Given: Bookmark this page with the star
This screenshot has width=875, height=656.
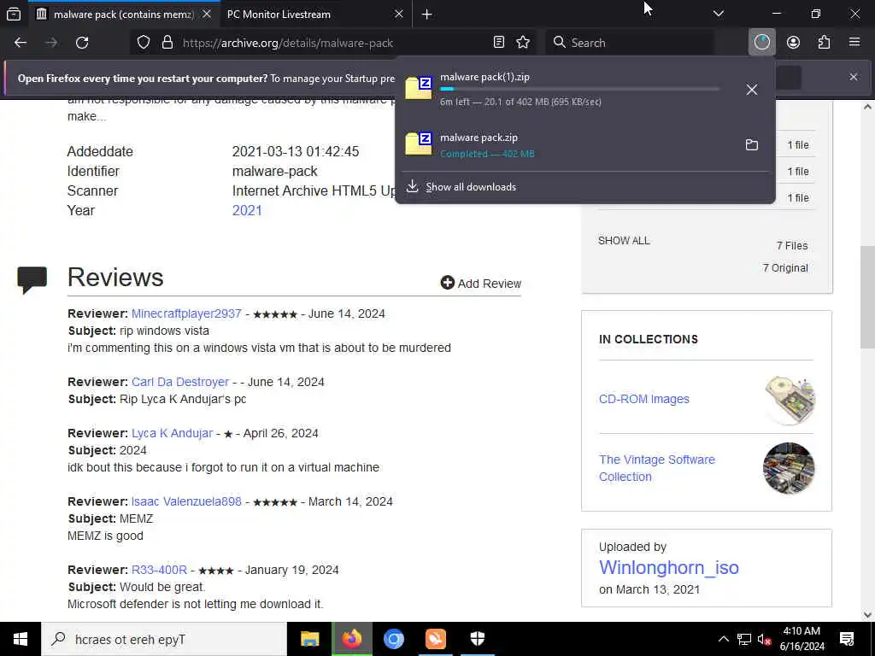Looking at the screenshot, I should (x=523, y=43).
